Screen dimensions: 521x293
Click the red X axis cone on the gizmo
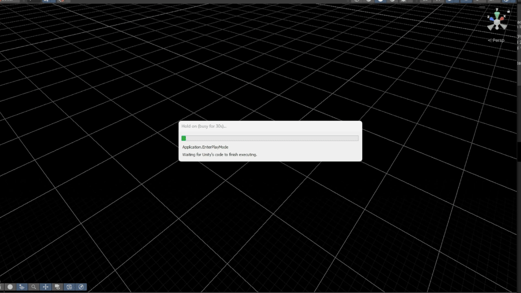(x=503, y=18)
